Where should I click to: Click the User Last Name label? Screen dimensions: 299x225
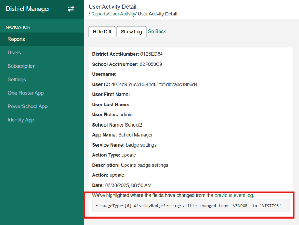point(111,105)
